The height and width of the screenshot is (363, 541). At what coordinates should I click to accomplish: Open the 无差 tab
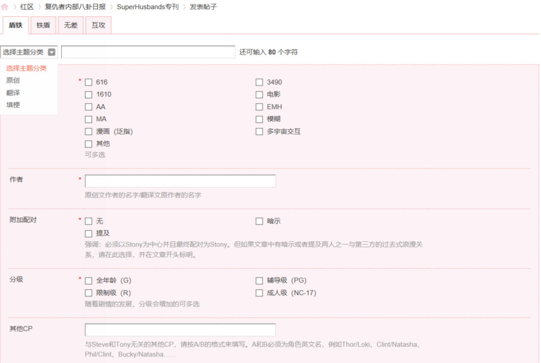(x=70, y=24)
